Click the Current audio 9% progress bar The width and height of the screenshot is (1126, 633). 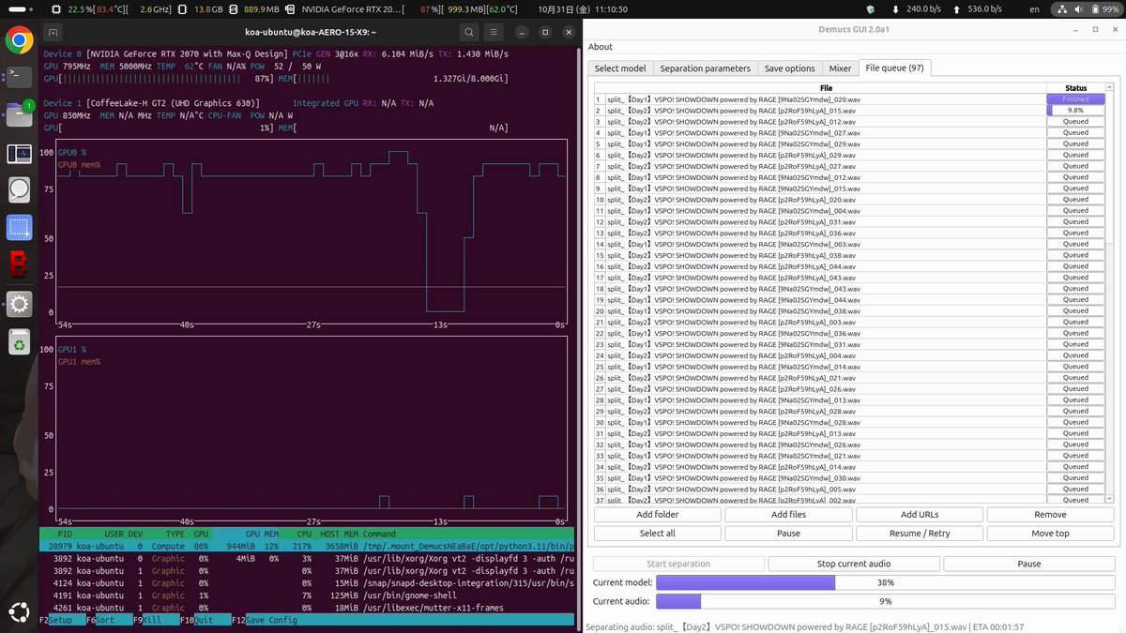pyautogui.click(x=885, y=601)
